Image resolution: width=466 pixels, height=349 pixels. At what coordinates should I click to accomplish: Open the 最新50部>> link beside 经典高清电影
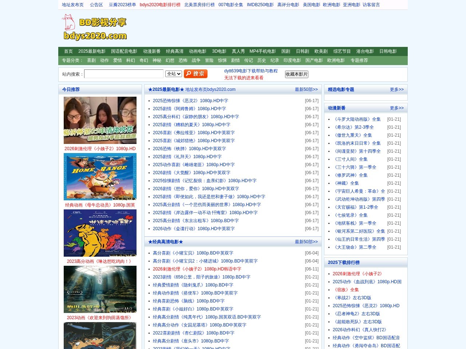(306, 242)
